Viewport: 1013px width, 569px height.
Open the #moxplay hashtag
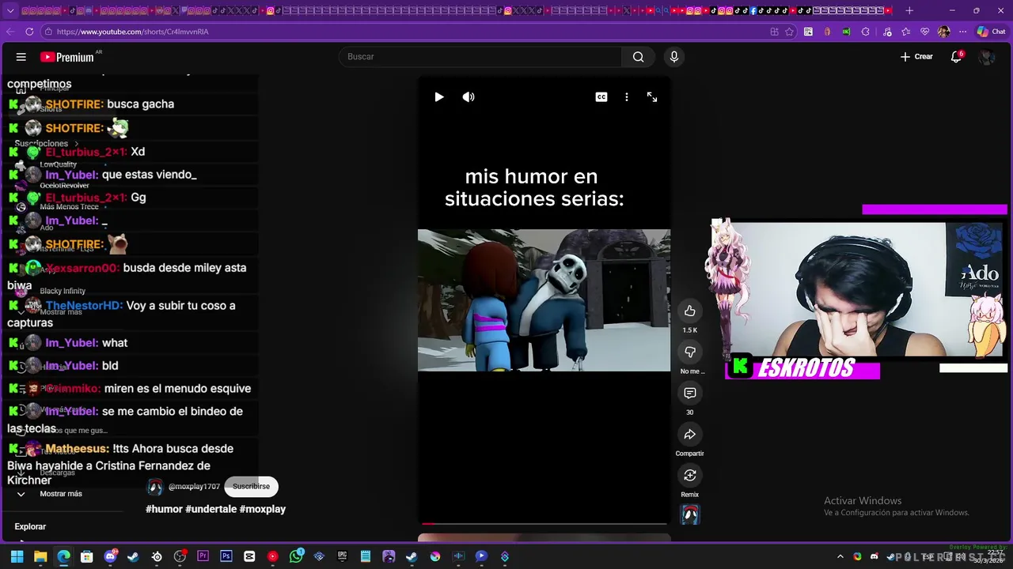tap(263, 509)
